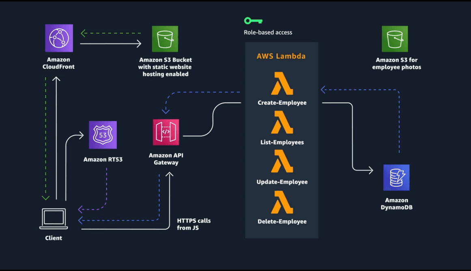
Task: Click the Amazon CloudFront icon
Action: coord(59,38)
